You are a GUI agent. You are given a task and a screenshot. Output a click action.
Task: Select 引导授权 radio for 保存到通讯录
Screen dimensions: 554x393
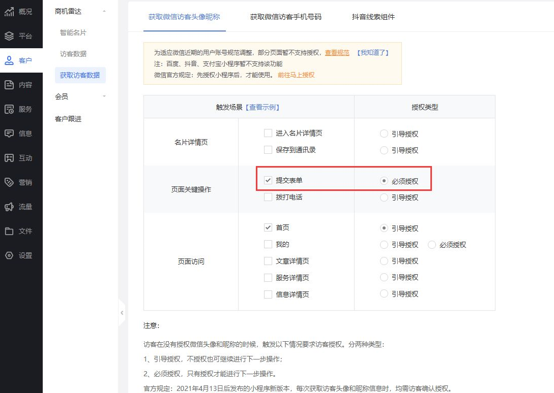(384, 150)
